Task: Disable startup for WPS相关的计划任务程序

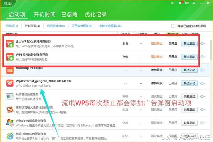Action: [189, 57]
